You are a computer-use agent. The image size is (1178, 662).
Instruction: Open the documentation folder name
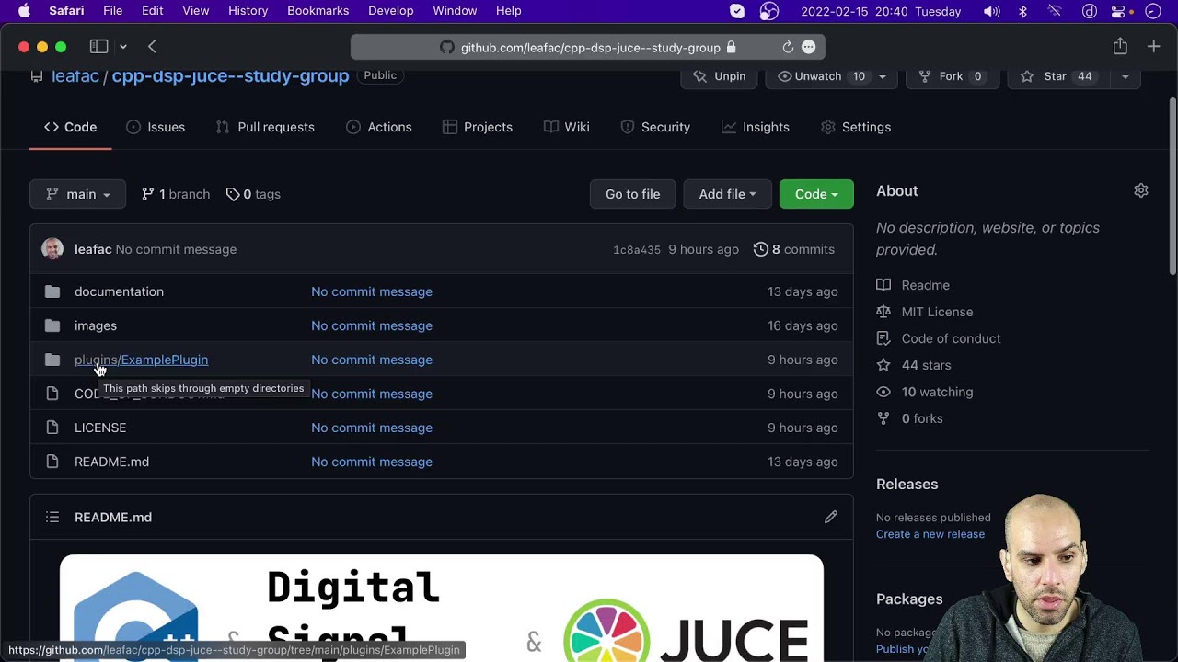point(119,291)
